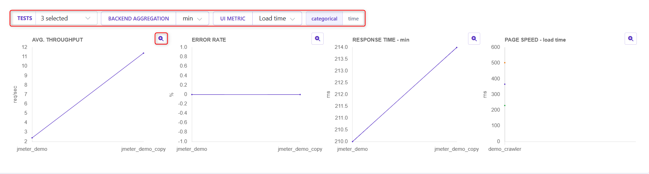Select the orange data point in Page Speed
The width and height of the screenshot is (649, 174).
pyautogui.click(x=505, y=63)
